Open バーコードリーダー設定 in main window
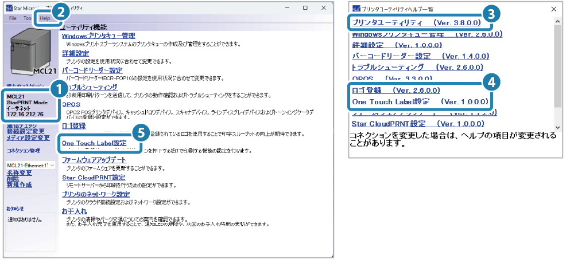Screen dimensions: 574x263 [x=92, y=70]
